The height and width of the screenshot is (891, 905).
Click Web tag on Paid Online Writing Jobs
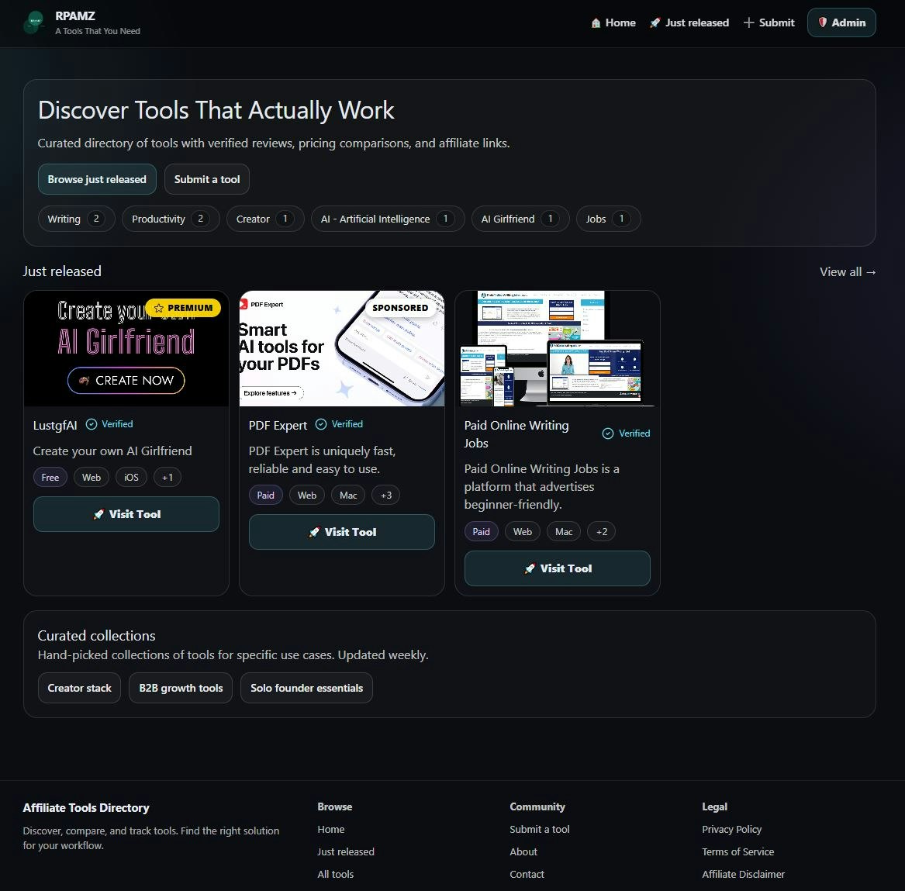click(x=523, y=531)
